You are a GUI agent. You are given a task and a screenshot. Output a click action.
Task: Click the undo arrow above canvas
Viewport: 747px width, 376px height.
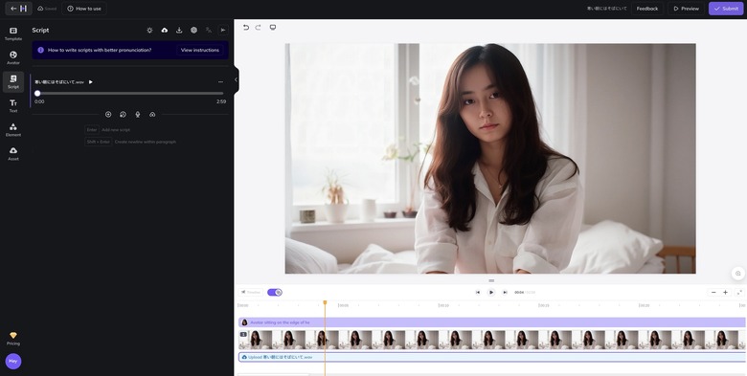tap(246, 27)
